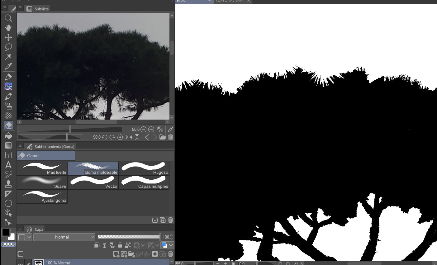The height and width of the screenshot is (265, 437).
Task: Toggle lock on the current layer
Action: tap(120, 245)
